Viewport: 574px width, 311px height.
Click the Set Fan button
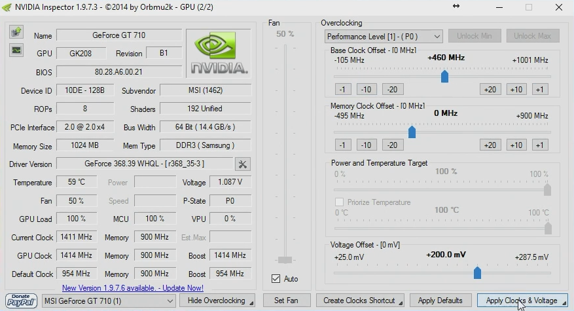(286, 301)
